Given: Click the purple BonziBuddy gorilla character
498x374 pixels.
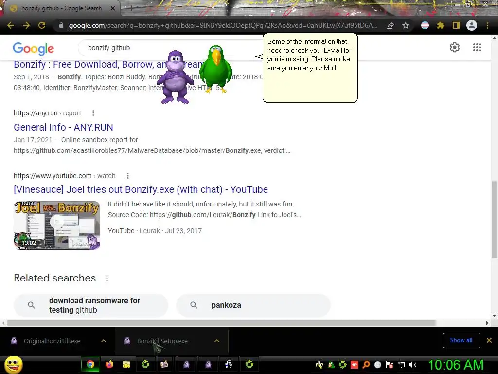Looking at the screenshot, I should tap(175, 76).
